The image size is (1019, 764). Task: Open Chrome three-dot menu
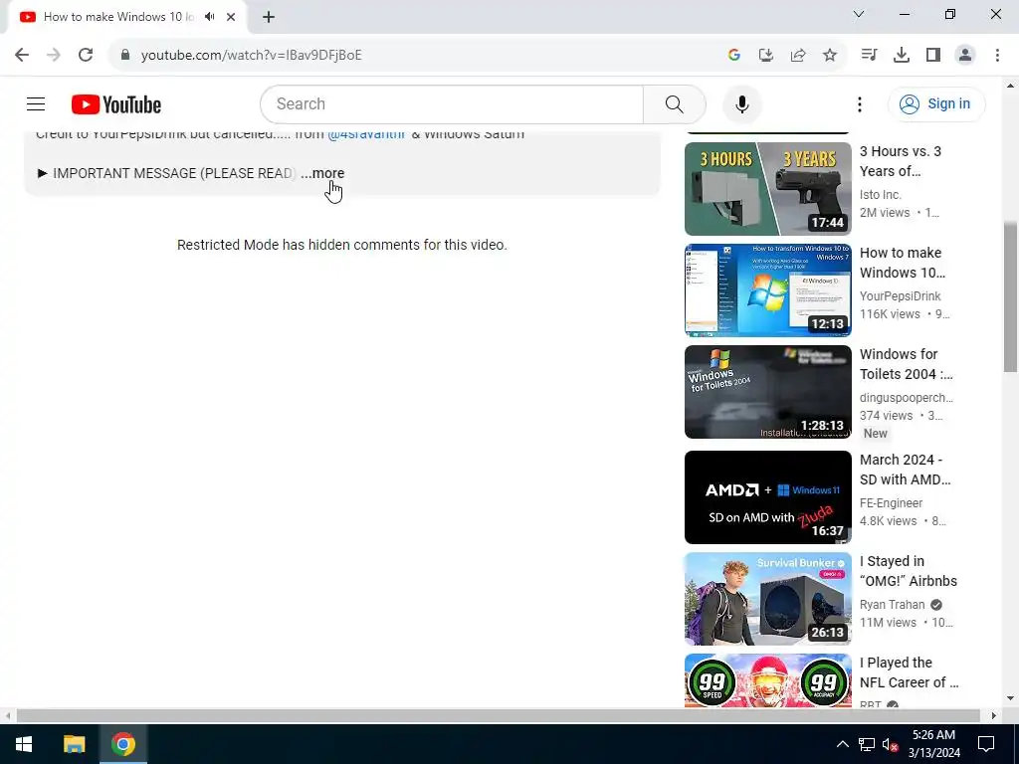997,56
